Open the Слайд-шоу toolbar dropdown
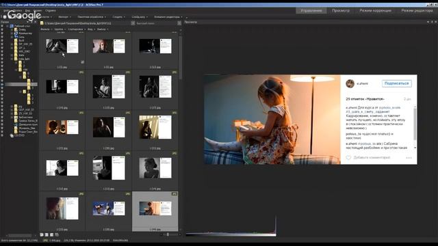This screenshot has width=438, height=246. pos(140,17)
